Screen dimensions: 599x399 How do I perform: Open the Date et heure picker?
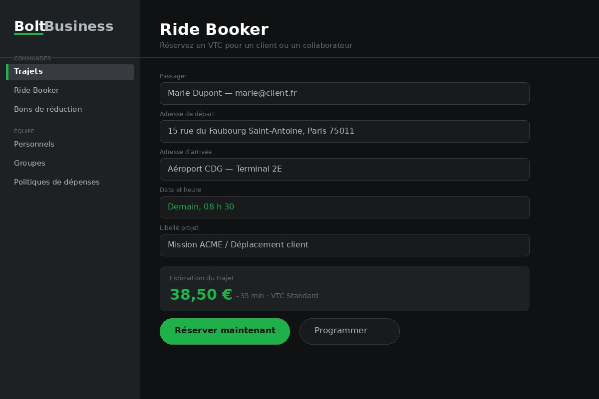tap(344, 207)
